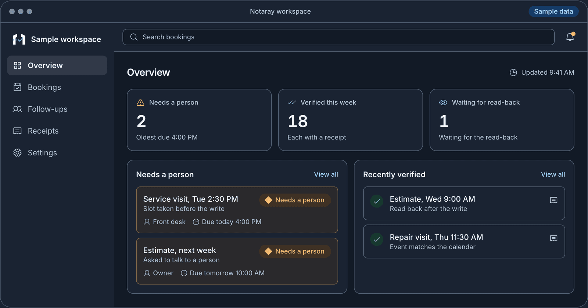The image size is (588, 308).
Task: Click the Settings gear icon in the sidebar
Action: pyautogui.click(x=17, y=153)
